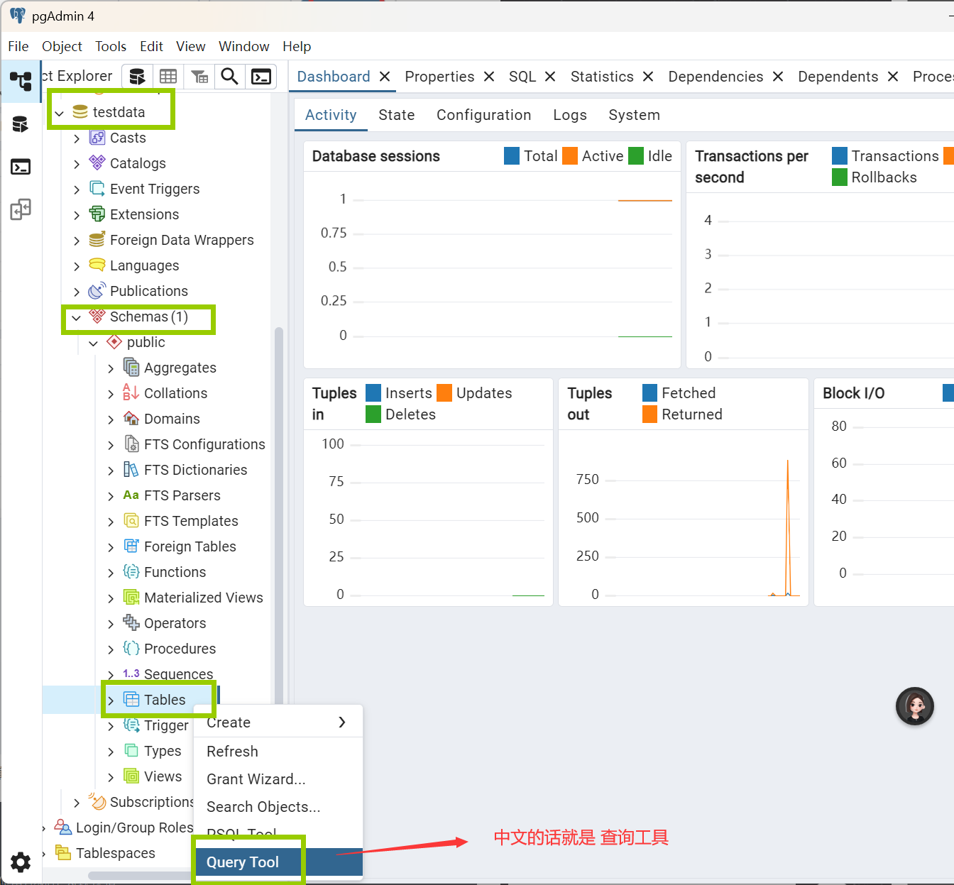The height and width of the screenshot is (885, 954).
Task: Click the Query Tool database toolbar icon
Action: 137,77
